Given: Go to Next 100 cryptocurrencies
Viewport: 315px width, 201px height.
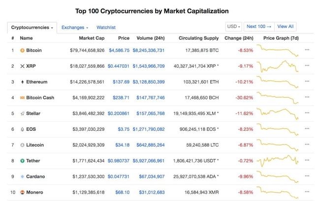Looking at the screenshot, I should pyautogui.click(x=259, y=27).
